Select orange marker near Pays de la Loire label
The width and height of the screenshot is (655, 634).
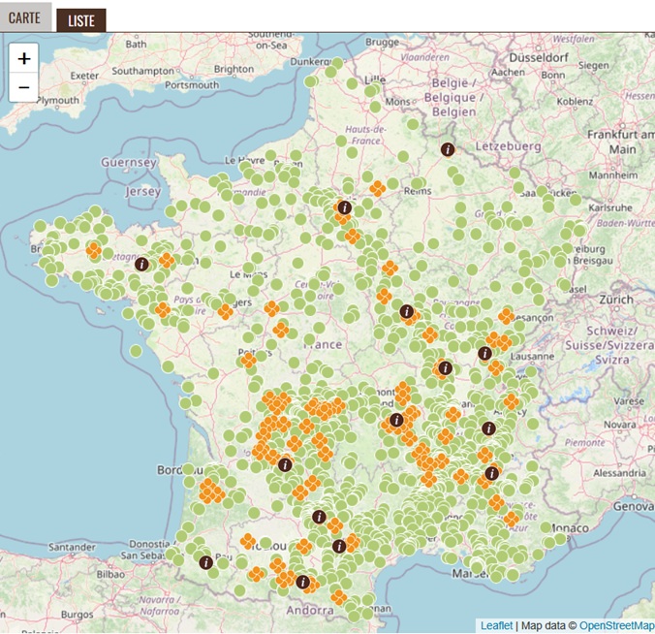click(x=163, y=310)
